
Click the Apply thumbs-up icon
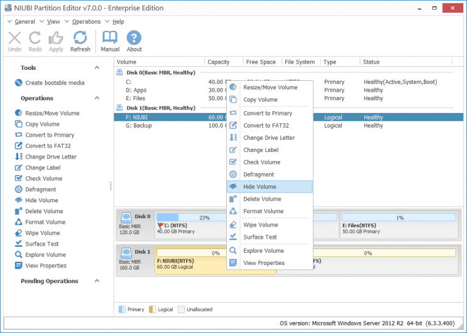(56, 41)
